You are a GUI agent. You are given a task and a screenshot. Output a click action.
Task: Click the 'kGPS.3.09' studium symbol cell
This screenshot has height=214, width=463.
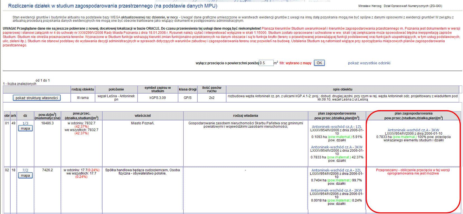(157, 98)
